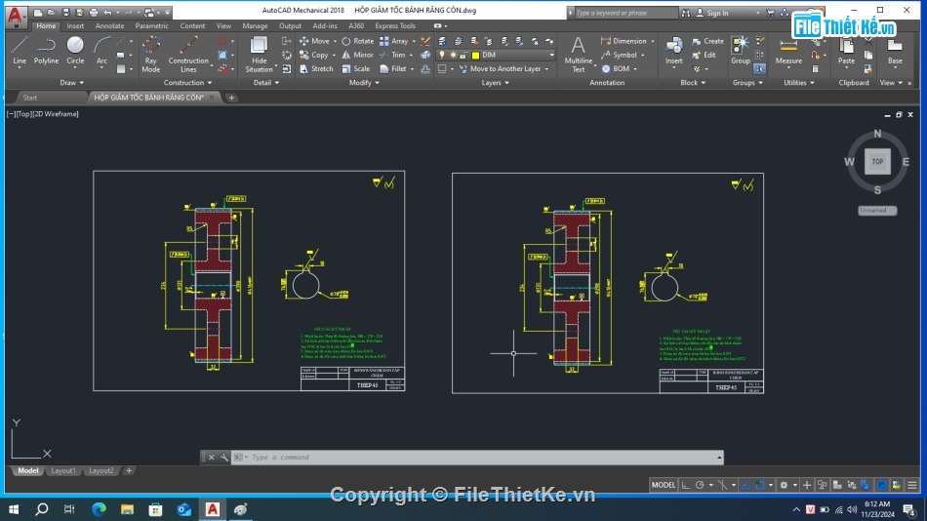Viewport: 927px width, 521px height.
Task: Click the Hide Situation tool
Action: (x=259, y=55)
